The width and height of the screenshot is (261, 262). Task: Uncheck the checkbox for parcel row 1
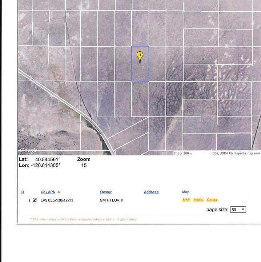point(35,200)
